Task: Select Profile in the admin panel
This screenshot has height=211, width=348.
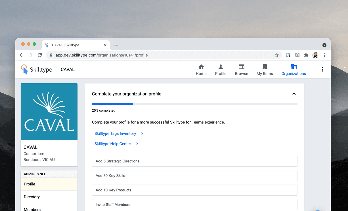Action: pyautogui.click(x=49, y=184)
